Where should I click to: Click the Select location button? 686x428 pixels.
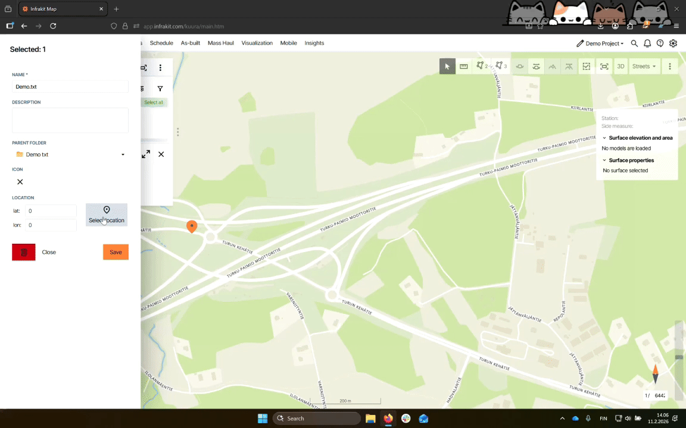point(107,215)
